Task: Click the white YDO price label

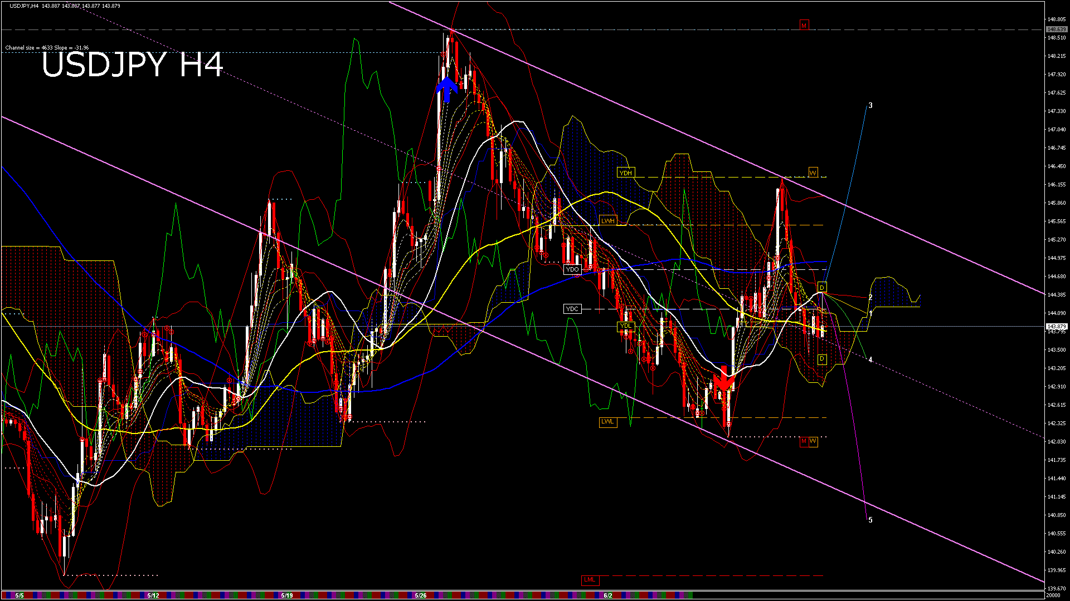Action: click(x=572, y=270)
